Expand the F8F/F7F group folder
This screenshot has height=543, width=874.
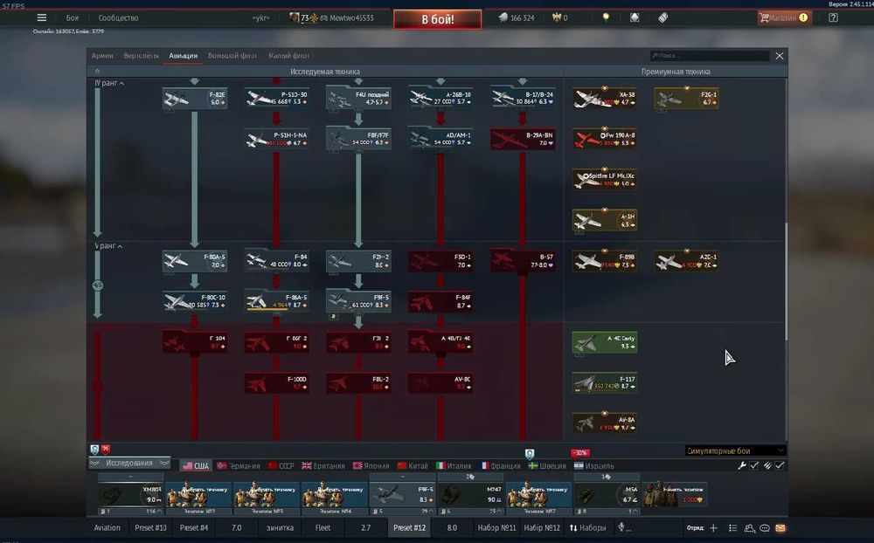[x=358, y=139]
